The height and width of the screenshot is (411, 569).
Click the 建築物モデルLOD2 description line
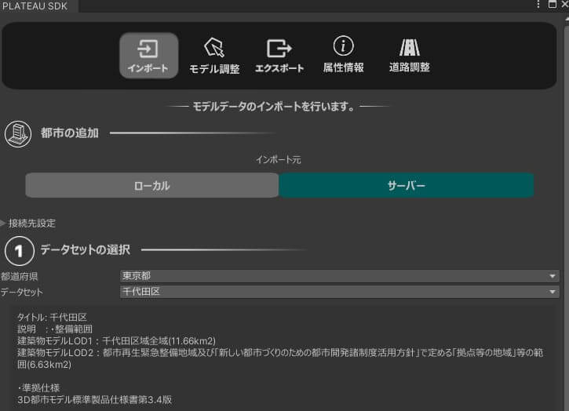coord(280,358)
